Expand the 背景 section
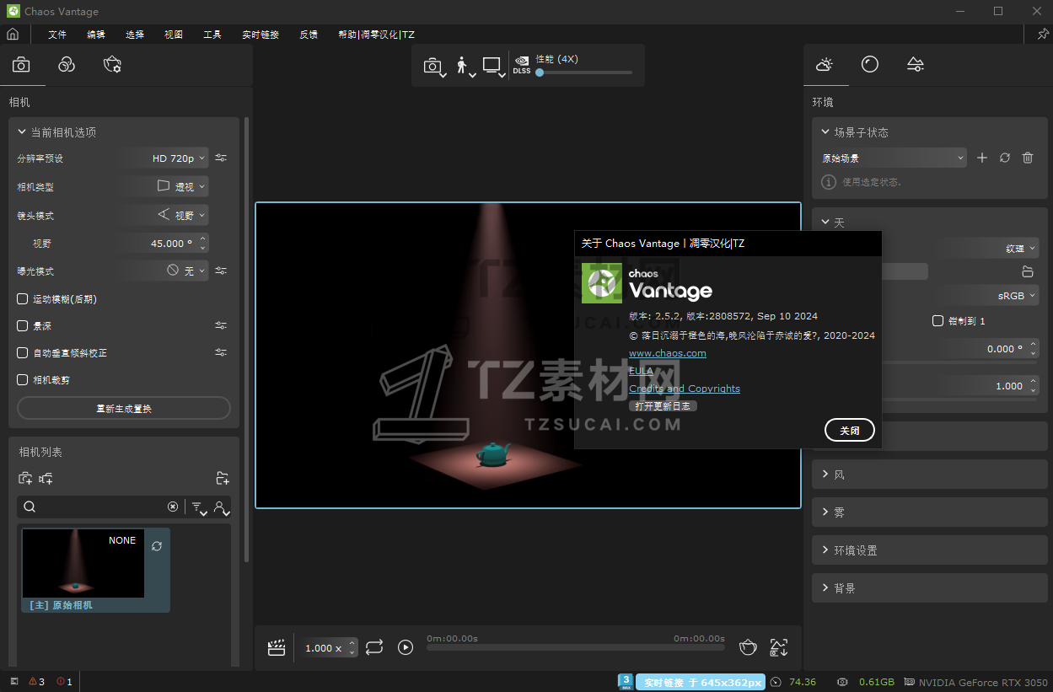This screenshot has width=1053, height=692. [929, 588]
